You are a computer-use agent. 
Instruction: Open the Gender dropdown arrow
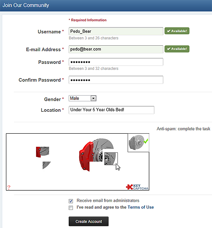click(93, 99)
